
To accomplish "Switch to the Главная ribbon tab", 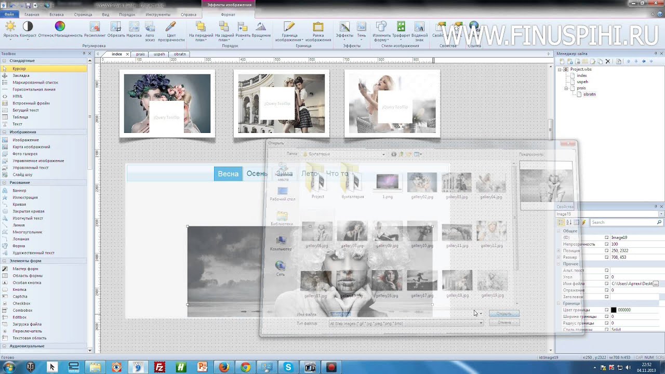I will 32,15.
